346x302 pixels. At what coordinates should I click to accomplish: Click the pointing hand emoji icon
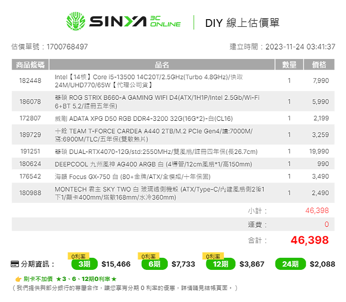coord(18,279)
